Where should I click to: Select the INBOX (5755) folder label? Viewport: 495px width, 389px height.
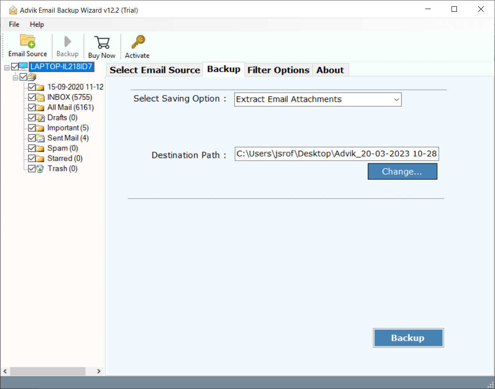coord(69,97)
